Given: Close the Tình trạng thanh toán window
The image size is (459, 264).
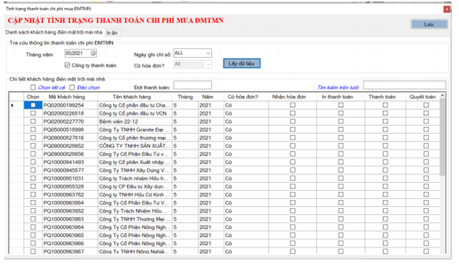Looking at the screenshot, I should pos(446,10).
